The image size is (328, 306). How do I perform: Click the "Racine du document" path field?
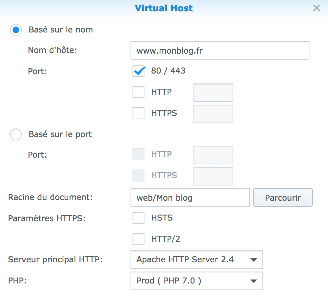(190, 198)
